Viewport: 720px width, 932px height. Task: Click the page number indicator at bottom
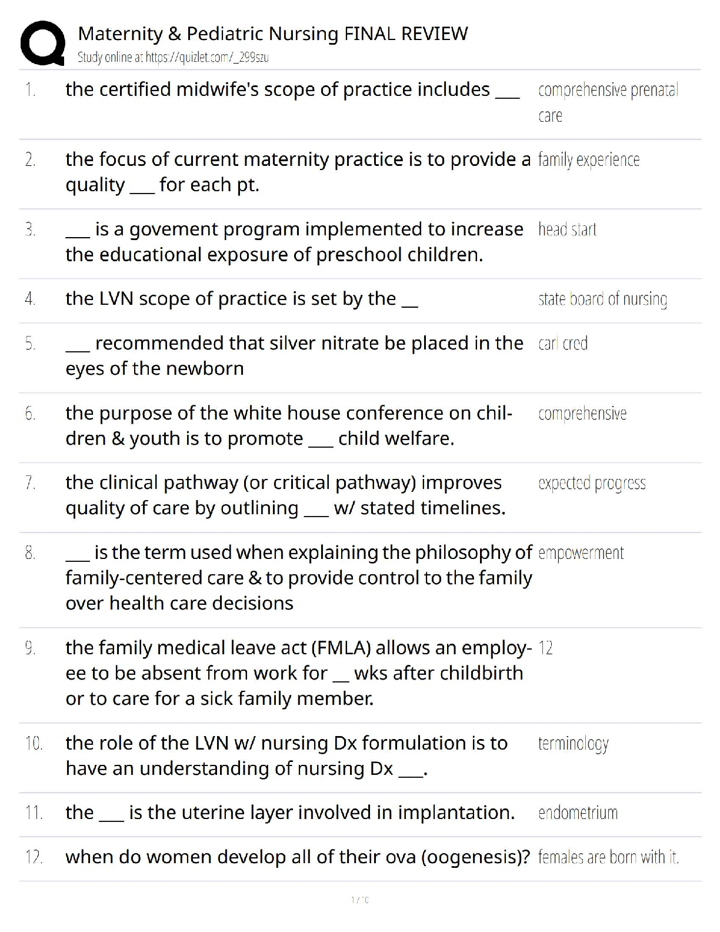click(359, 900)
